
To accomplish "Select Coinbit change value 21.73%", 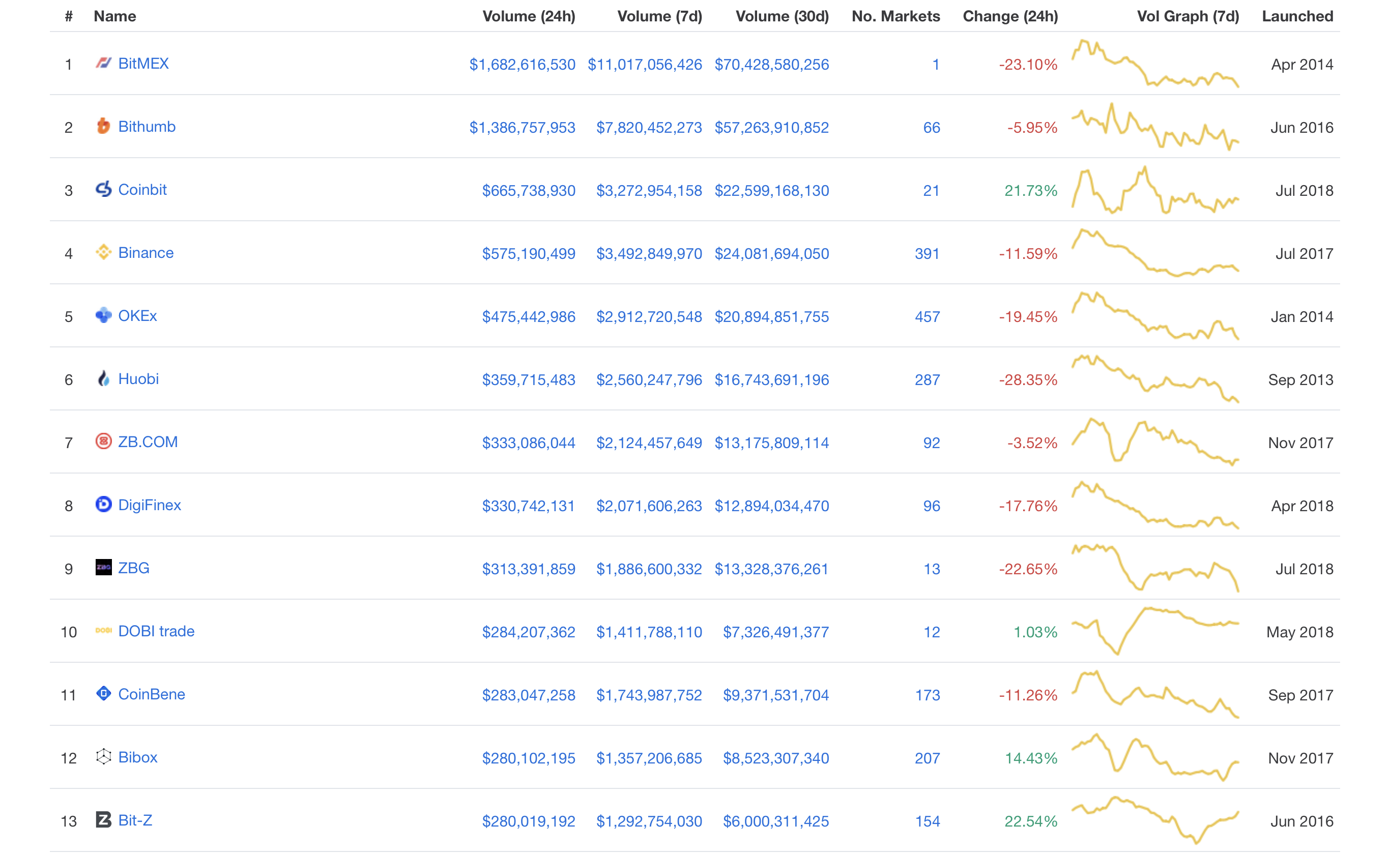I will pyautogui.click(x=1031, y=191).
